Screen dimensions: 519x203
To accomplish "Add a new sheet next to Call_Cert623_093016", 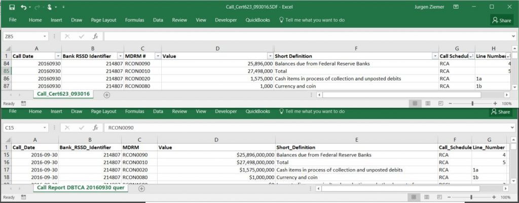I will pos(106,95).
